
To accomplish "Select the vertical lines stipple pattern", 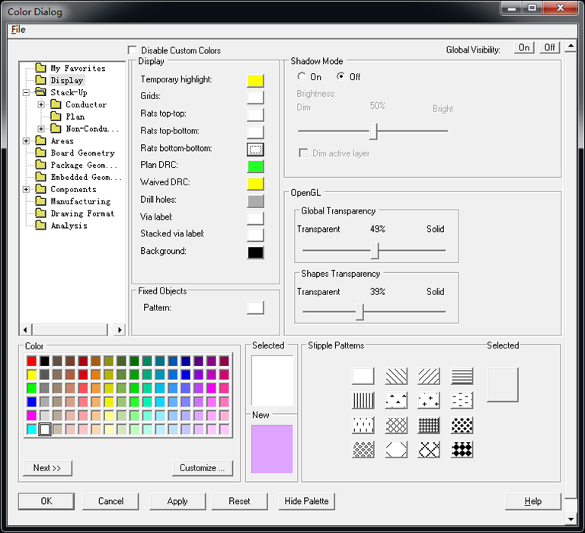I will tap(363, 400).
